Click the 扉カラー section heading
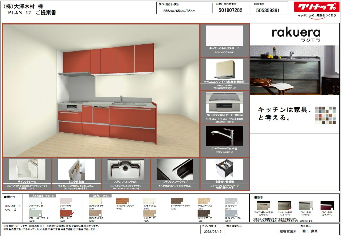 pos(11,197)
